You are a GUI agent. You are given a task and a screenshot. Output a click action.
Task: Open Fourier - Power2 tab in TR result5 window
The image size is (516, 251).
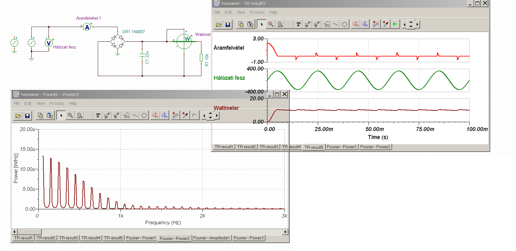coord(375,147)
